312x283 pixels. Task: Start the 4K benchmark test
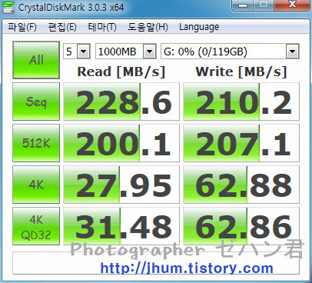pos(36,185)
